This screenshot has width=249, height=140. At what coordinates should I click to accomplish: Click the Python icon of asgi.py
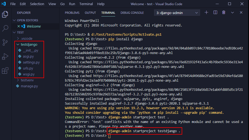[20, 56]
